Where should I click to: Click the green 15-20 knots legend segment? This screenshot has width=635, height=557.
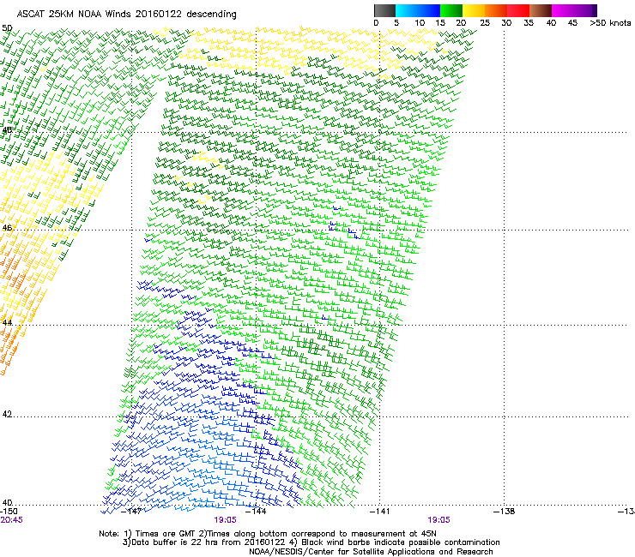(451, 10)
